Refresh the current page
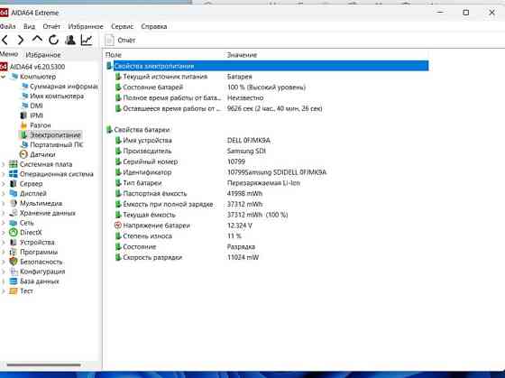505x378 pixels. tap(53, 40)
